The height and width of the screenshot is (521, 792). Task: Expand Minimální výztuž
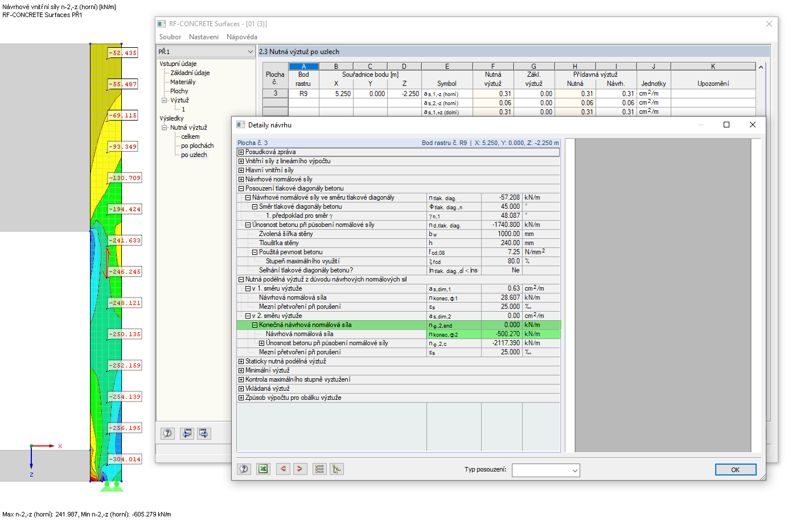pyautogui.click(x=241, y=370)
